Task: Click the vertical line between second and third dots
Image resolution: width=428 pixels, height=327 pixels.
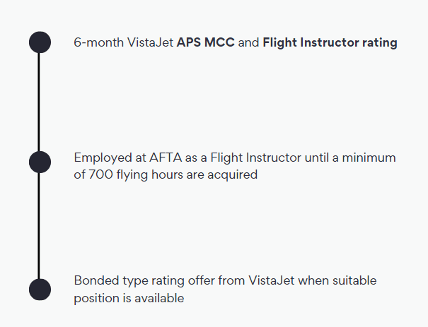Action: (x=39, y=226)
